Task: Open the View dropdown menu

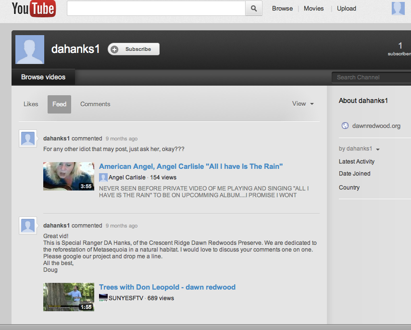Action: (303, 104)
